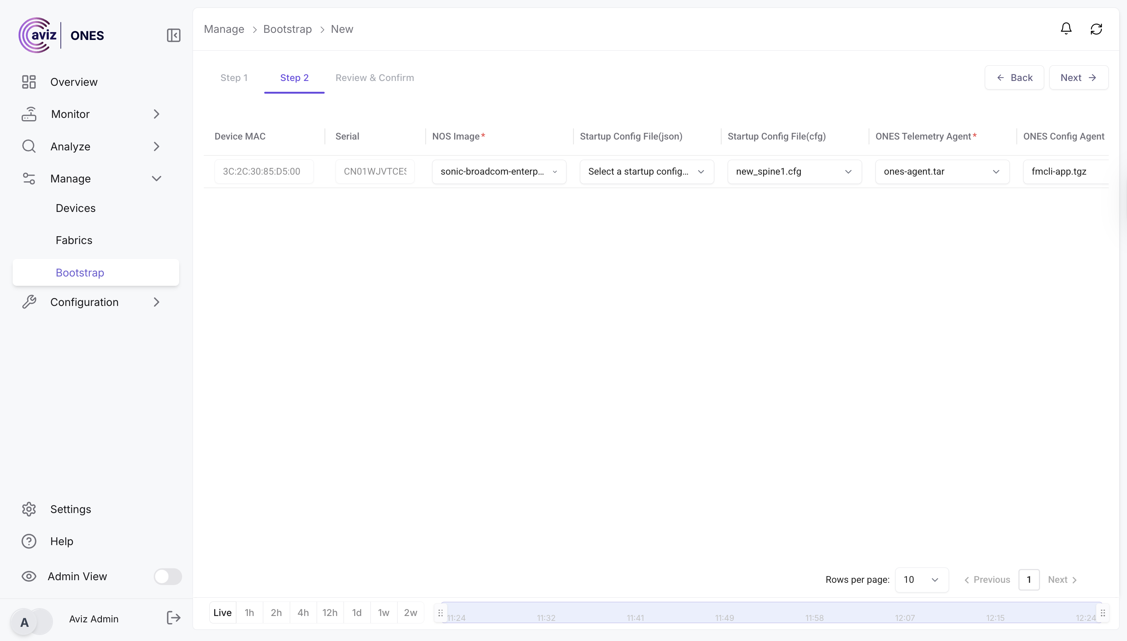This screenshot has height=641, width=1127.
Task: Open the notifications bell
Action: coord(1066,29)
